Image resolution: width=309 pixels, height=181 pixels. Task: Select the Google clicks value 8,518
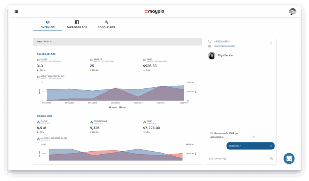(x=41, y=128)
